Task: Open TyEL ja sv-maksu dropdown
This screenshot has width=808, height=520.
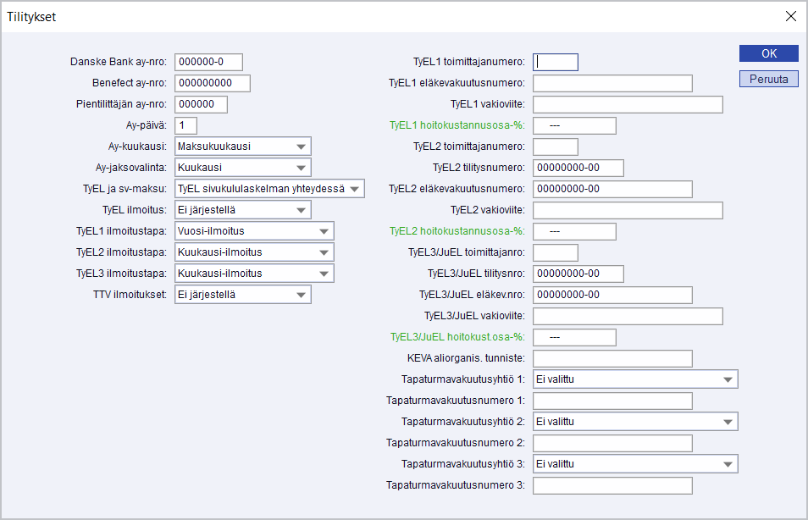Action: pyautogui.click(x=268, y=189)
